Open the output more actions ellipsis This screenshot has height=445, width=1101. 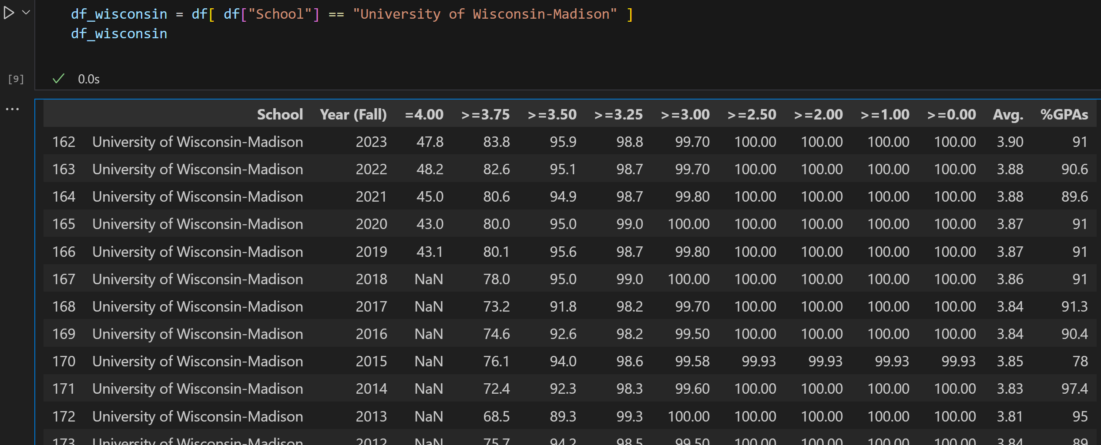tap(12, 109)
